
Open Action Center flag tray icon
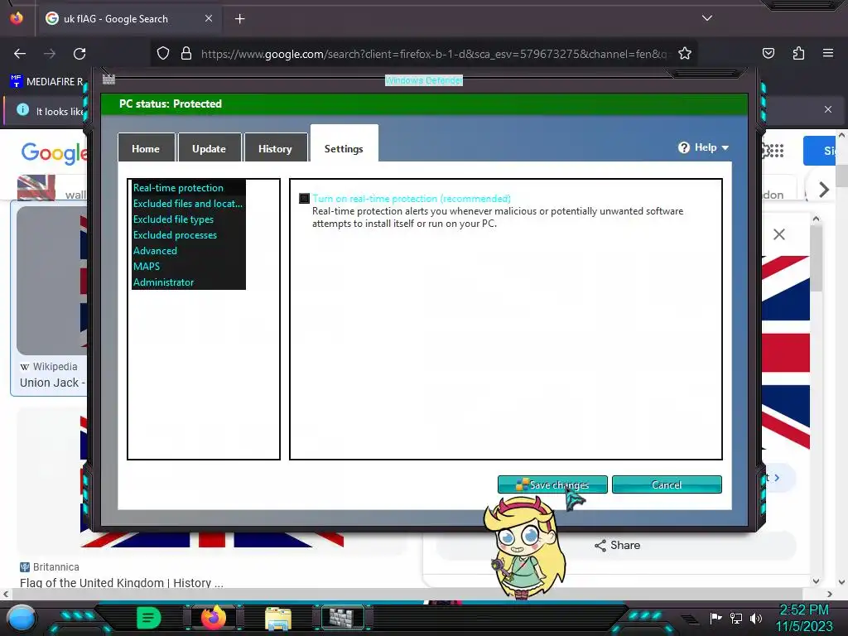tap(715, 618)
